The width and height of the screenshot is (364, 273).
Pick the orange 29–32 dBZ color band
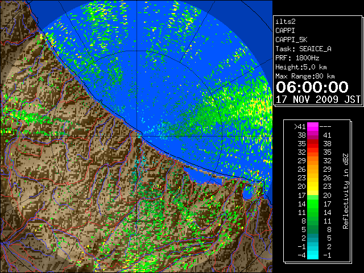(x=313, y=160)
